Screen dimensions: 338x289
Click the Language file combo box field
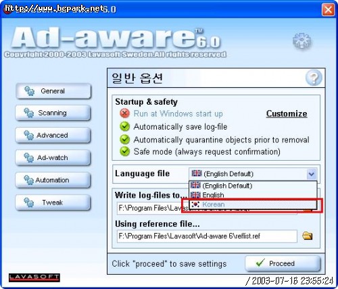tap(253, 174)
